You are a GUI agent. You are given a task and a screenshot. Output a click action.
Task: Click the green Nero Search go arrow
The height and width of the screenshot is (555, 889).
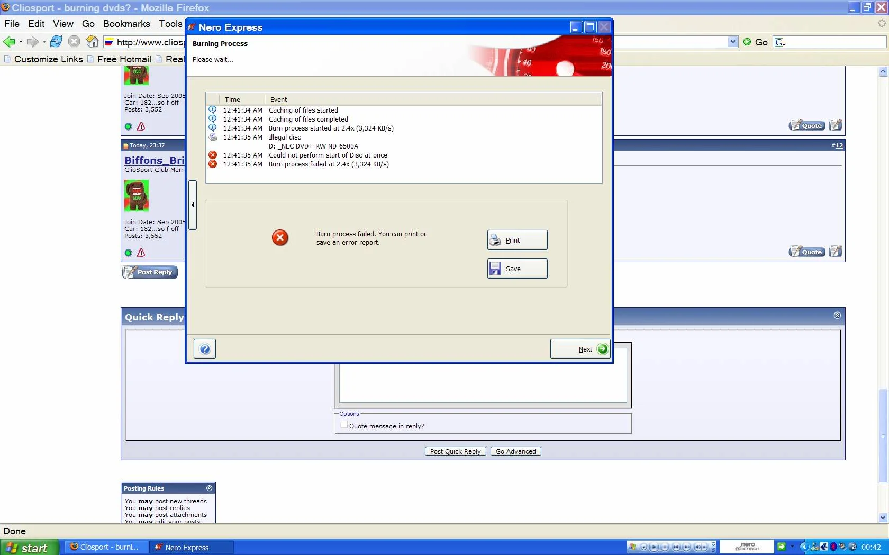[x=781, y=547]
